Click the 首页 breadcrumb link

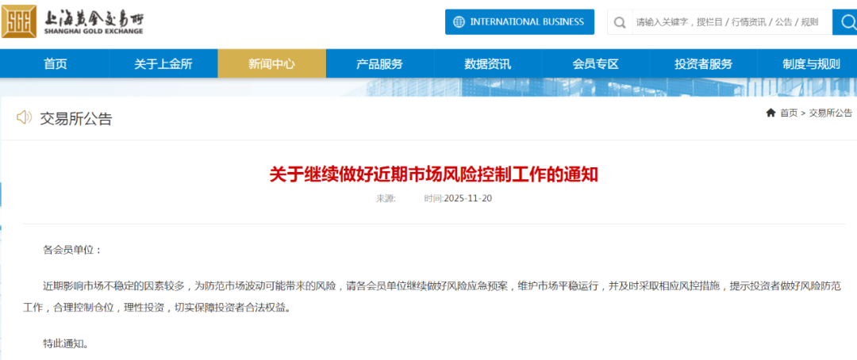tap(789, 113)
